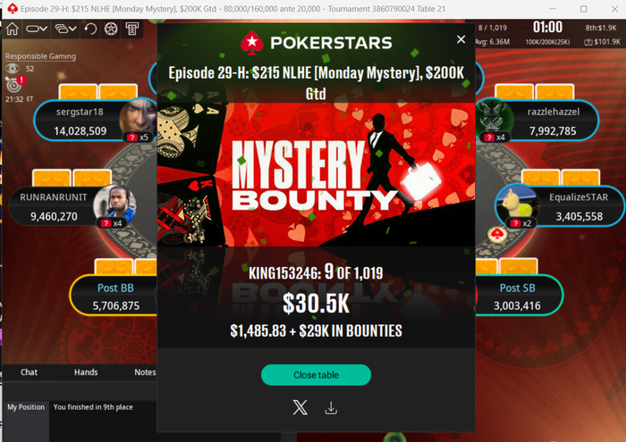
Task: Go to lobby with the home icon
Action: 13,29
